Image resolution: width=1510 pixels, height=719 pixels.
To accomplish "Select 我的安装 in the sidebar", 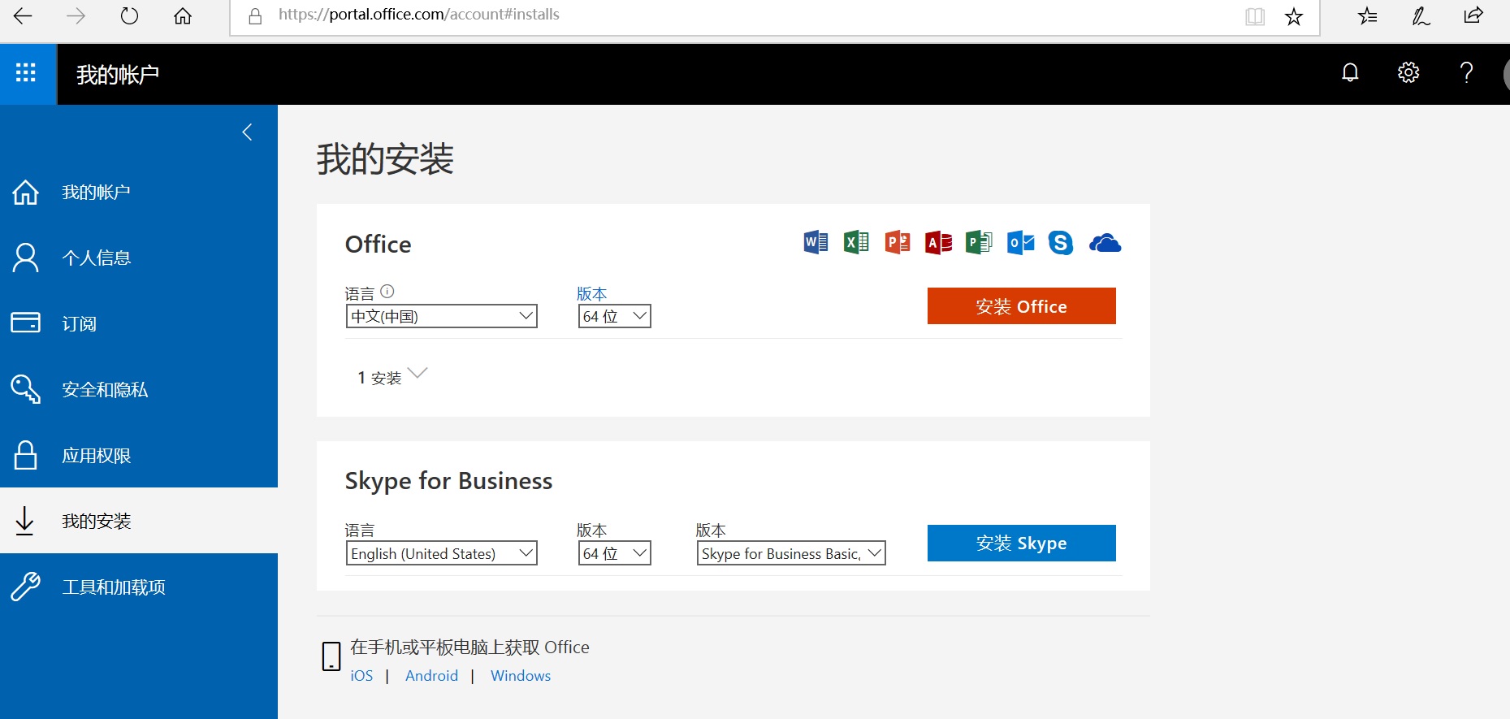I will click(139, 521).
